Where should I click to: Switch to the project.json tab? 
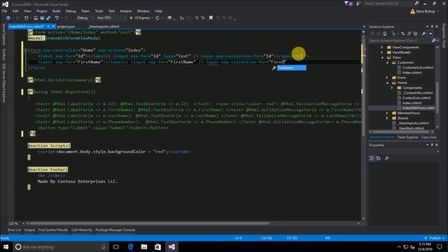[x=66, y=27]
